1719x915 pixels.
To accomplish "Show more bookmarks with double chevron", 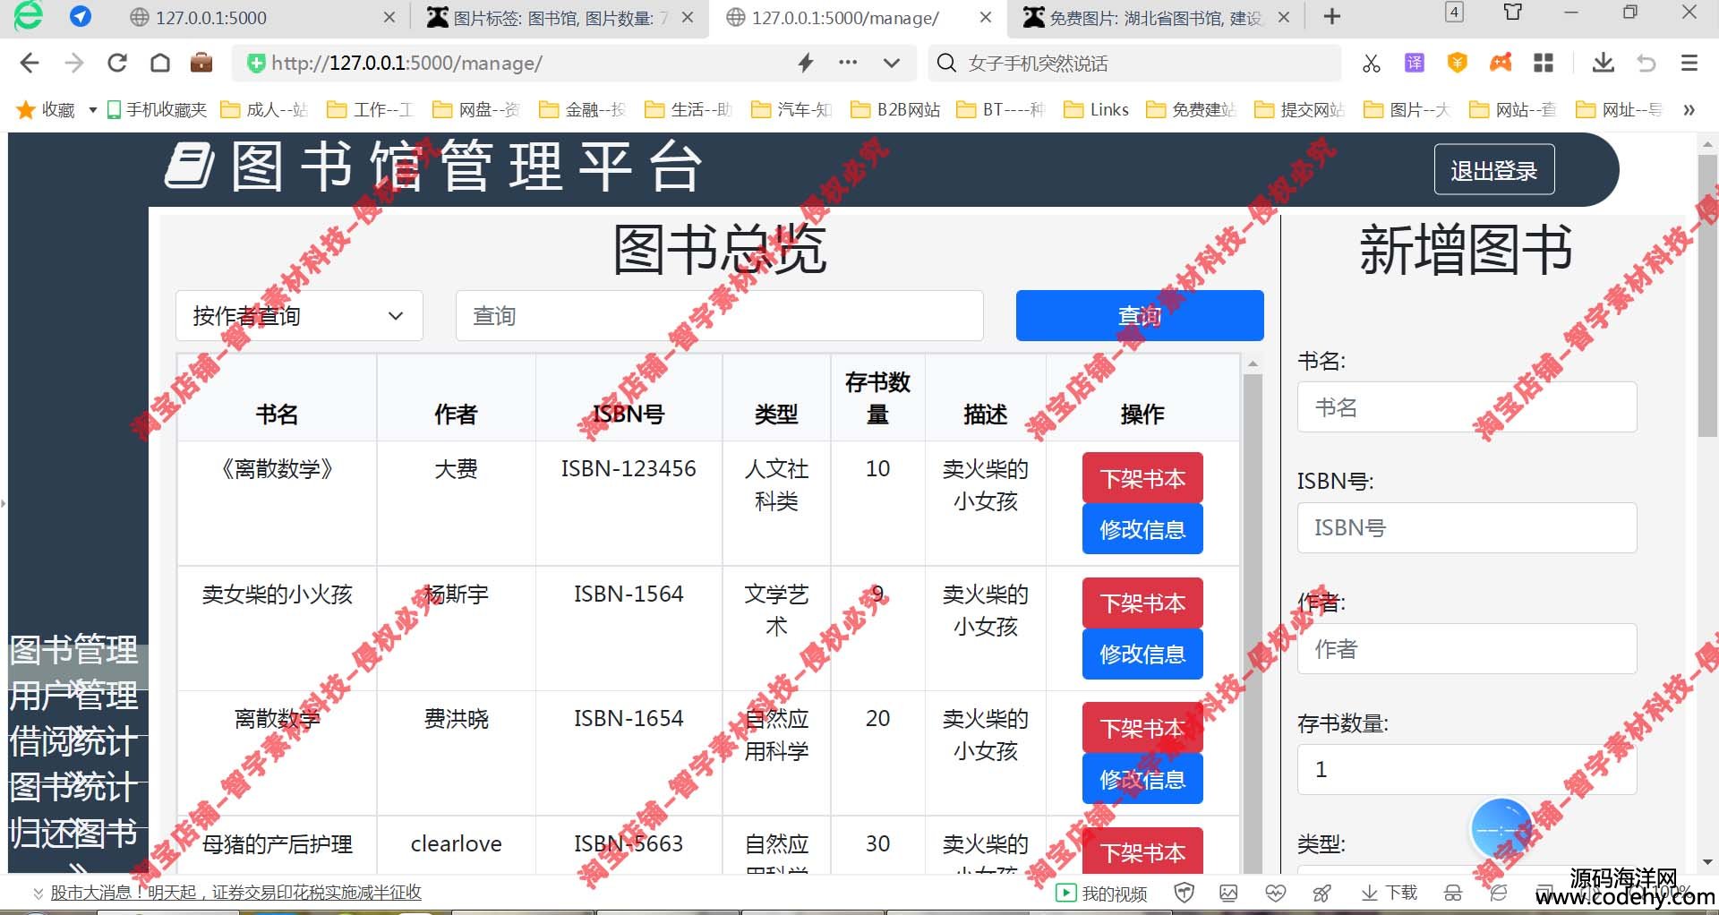I will 1689,110.
